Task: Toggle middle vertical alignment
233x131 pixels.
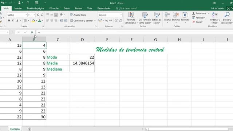Action: pos(52,15)
